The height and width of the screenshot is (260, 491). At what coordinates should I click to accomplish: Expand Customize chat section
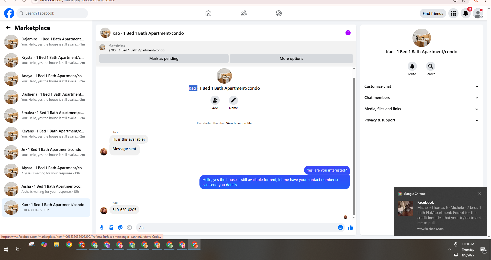tap(422, 86)
